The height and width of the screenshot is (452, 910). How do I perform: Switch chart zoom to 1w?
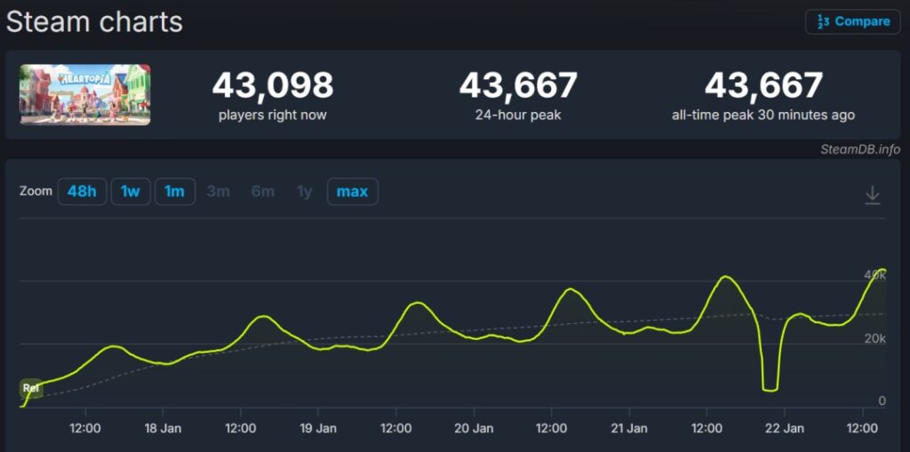pos(131,192)
